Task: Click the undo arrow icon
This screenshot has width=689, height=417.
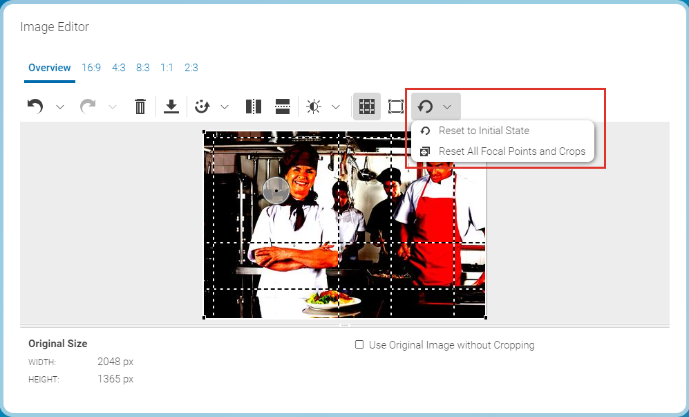Action: (x=35, y=106)
